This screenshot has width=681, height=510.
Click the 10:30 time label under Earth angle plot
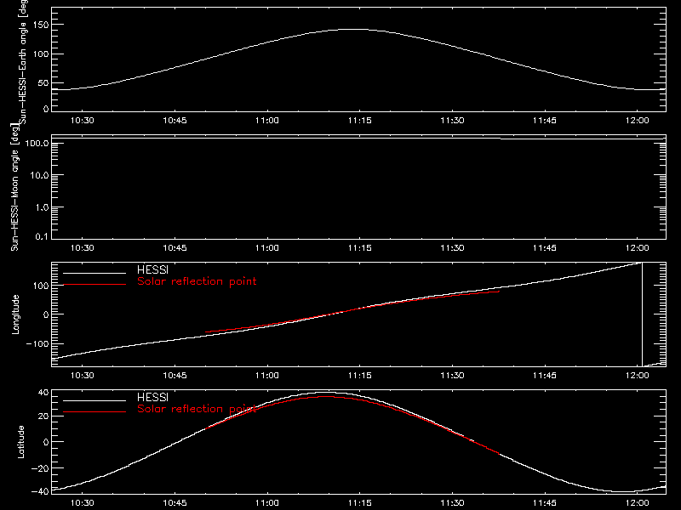[82, 121]
